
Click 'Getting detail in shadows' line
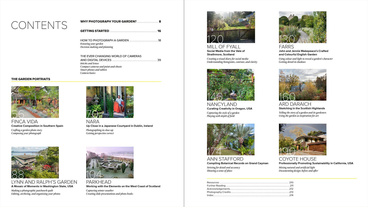click(292, 62)
